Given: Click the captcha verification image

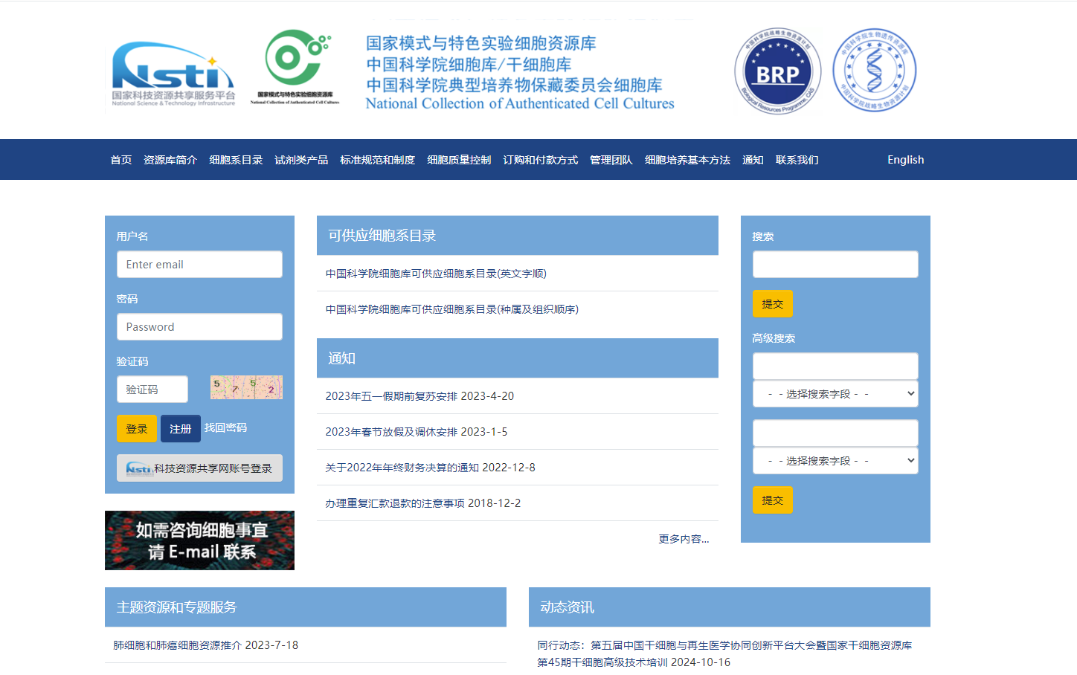Looking at the screenshot, I should 246,387.
